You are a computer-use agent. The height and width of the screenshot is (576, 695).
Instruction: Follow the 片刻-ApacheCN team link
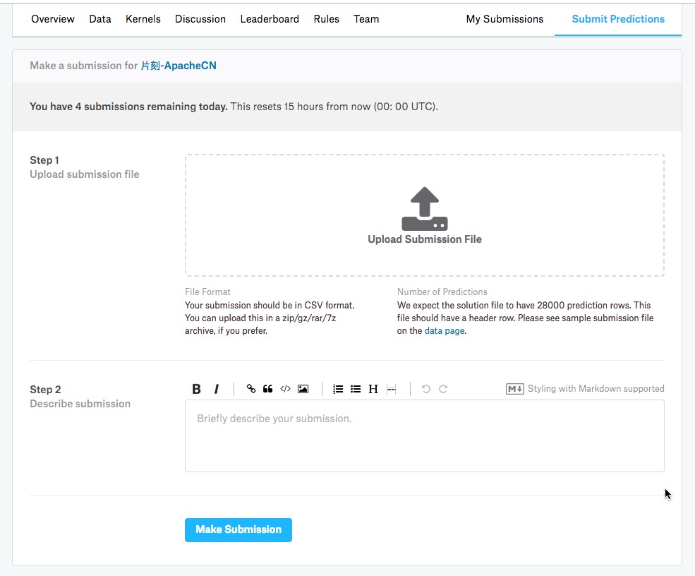(179, 66)
